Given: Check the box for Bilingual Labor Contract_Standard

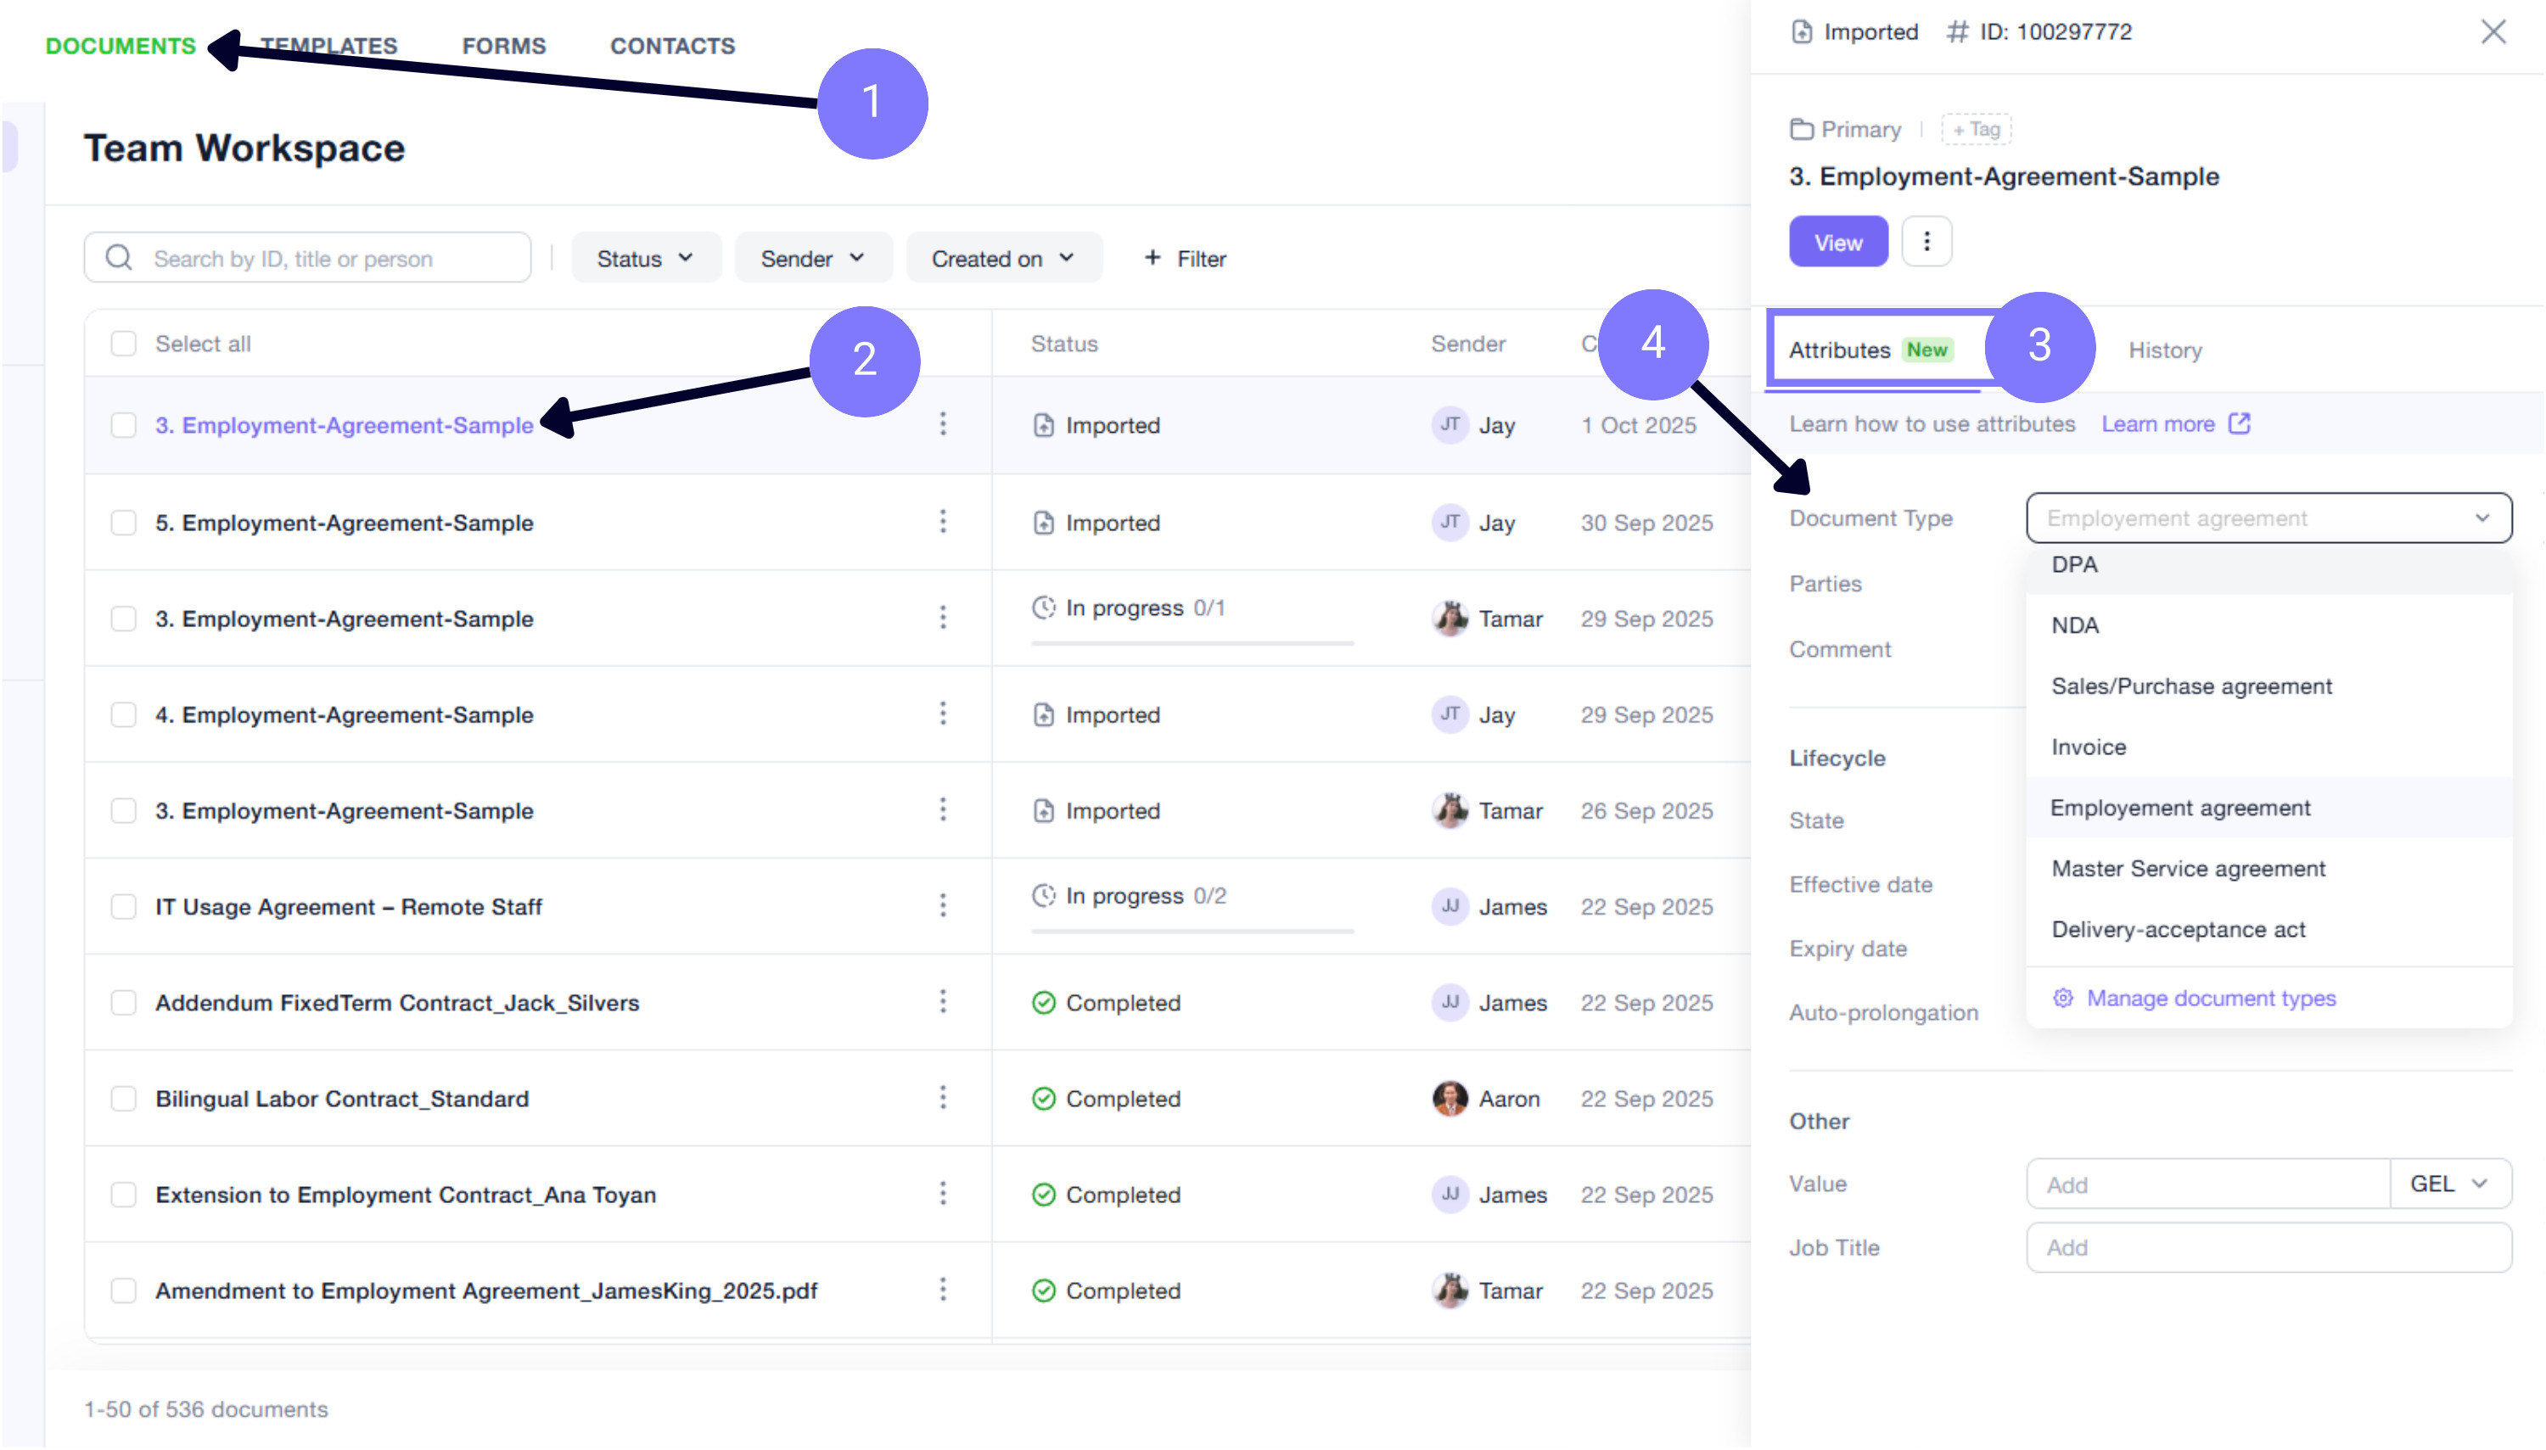Looking at the screenshot, I should (124, 1099).
